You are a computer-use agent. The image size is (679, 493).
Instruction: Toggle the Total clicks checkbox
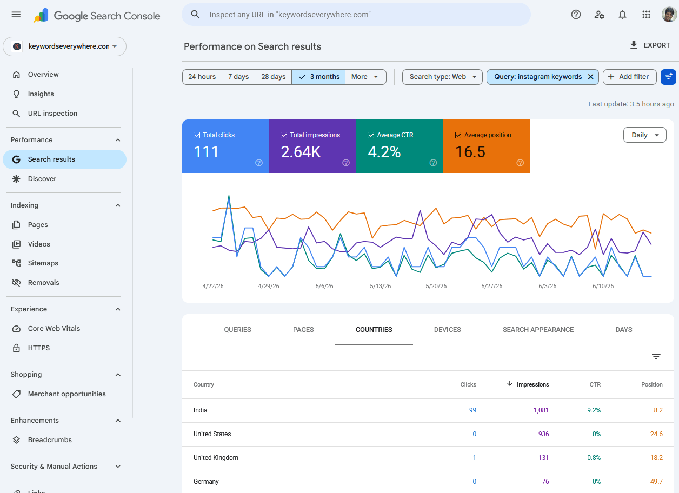(x=197, y=135)
